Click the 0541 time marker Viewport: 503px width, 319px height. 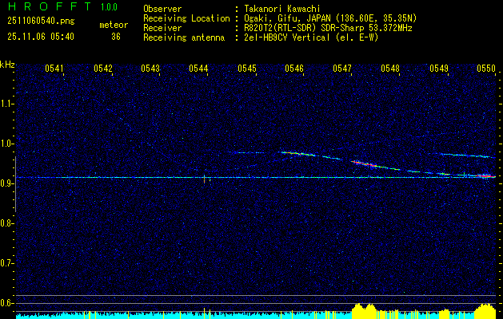[54, 69]
